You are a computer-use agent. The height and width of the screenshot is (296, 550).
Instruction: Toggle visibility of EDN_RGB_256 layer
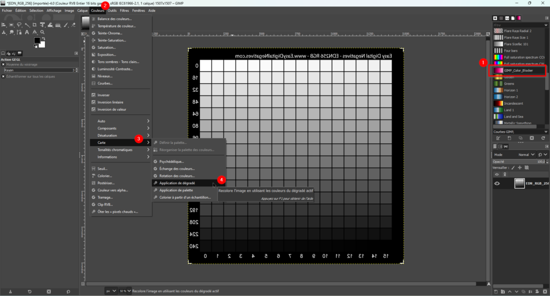point(497,183)
